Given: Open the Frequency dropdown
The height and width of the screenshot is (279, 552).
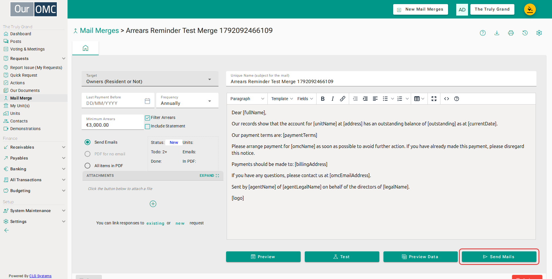Looking at the screenshot, I should (x=187, y=100).
